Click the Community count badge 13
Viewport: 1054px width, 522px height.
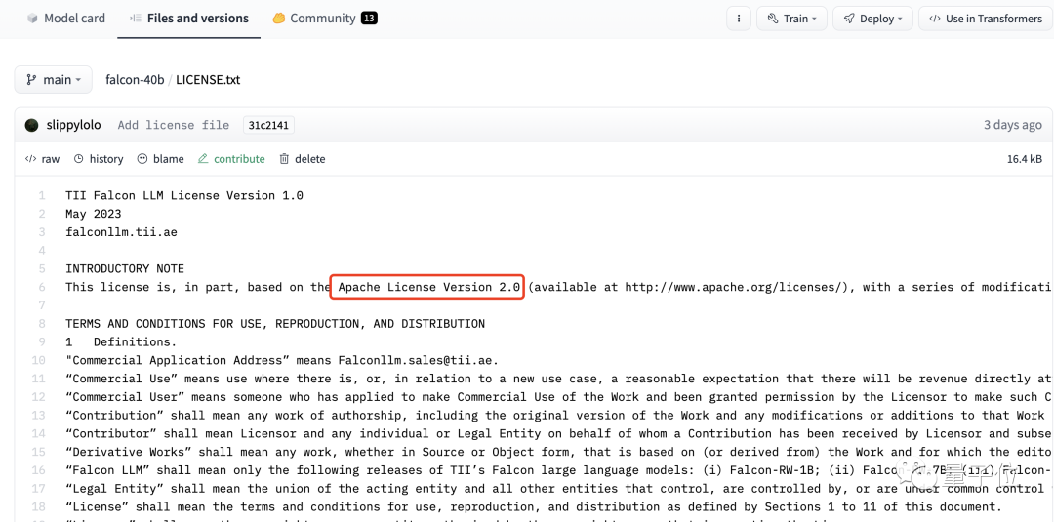(x=369, y=19)
